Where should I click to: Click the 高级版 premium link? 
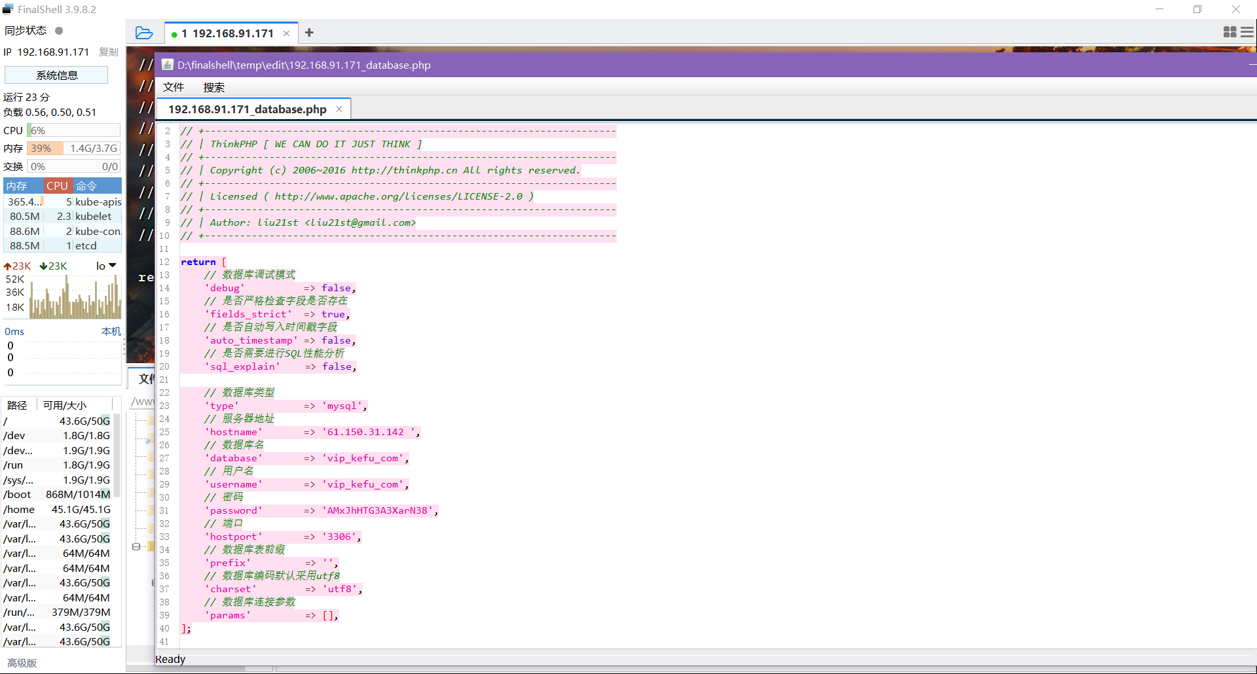tap(22, 663)
